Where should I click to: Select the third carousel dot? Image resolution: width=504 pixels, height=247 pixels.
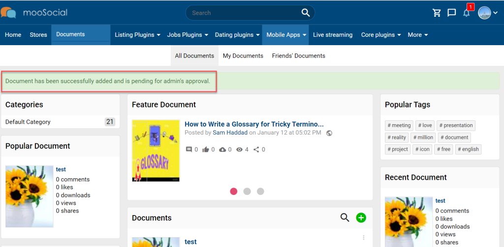[x=260, y=191]
